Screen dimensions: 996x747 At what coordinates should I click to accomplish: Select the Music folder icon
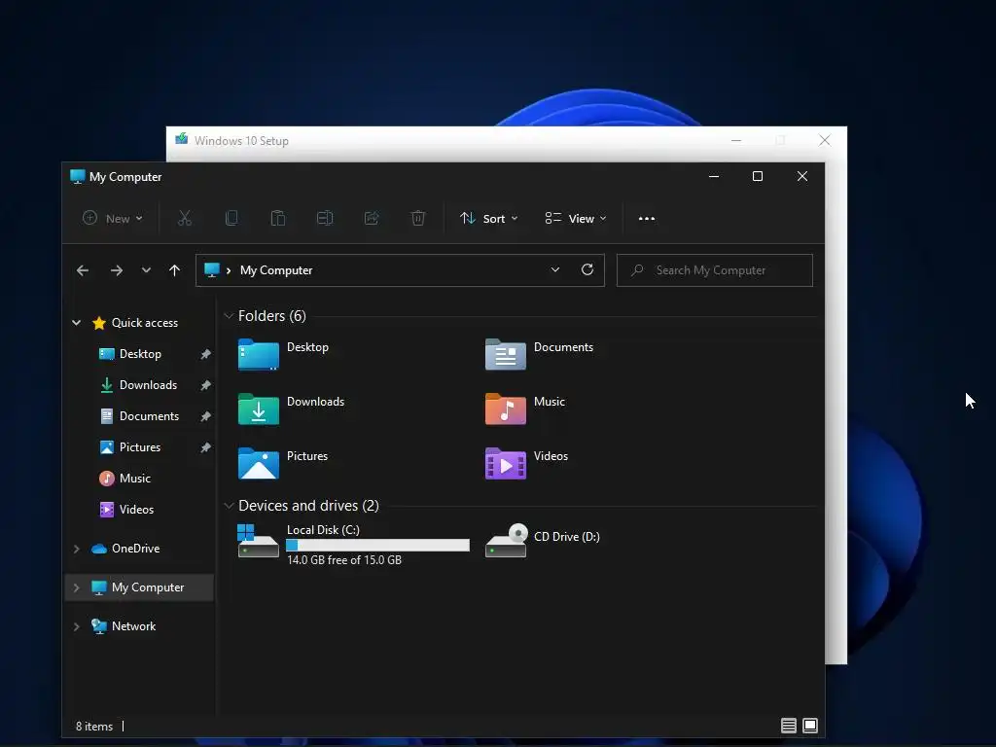click(x=506, y=409)
